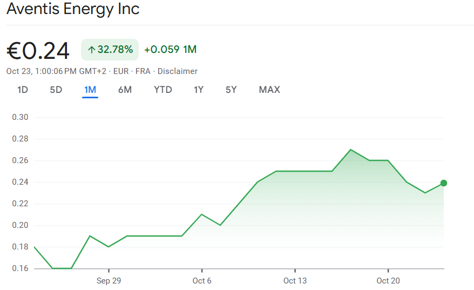Open the YTD chart view
This screenshot has height=290, width=474.
click(x=163, y=90)
